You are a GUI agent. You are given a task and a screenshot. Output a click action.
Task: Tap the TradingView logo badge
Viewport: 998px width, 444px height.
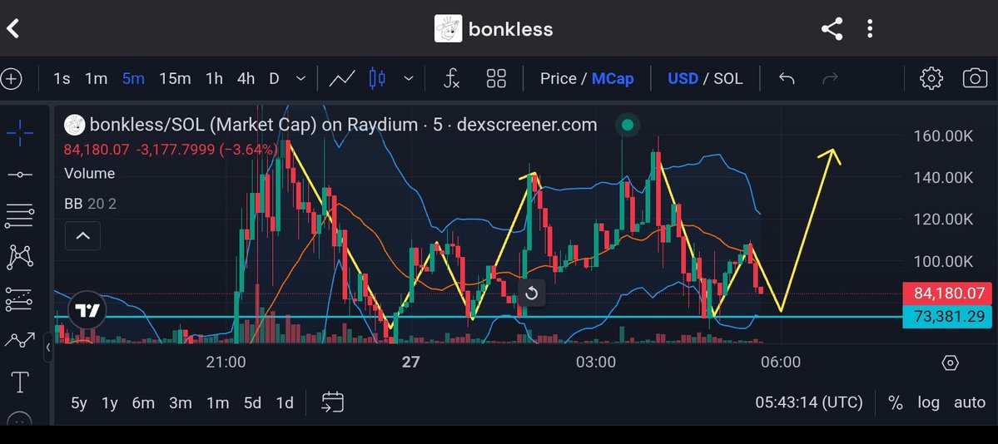(x=87, y=310)
